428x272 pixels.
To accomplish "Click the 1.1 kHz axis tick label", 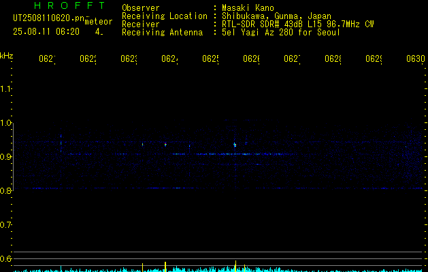I will (5, 88).
